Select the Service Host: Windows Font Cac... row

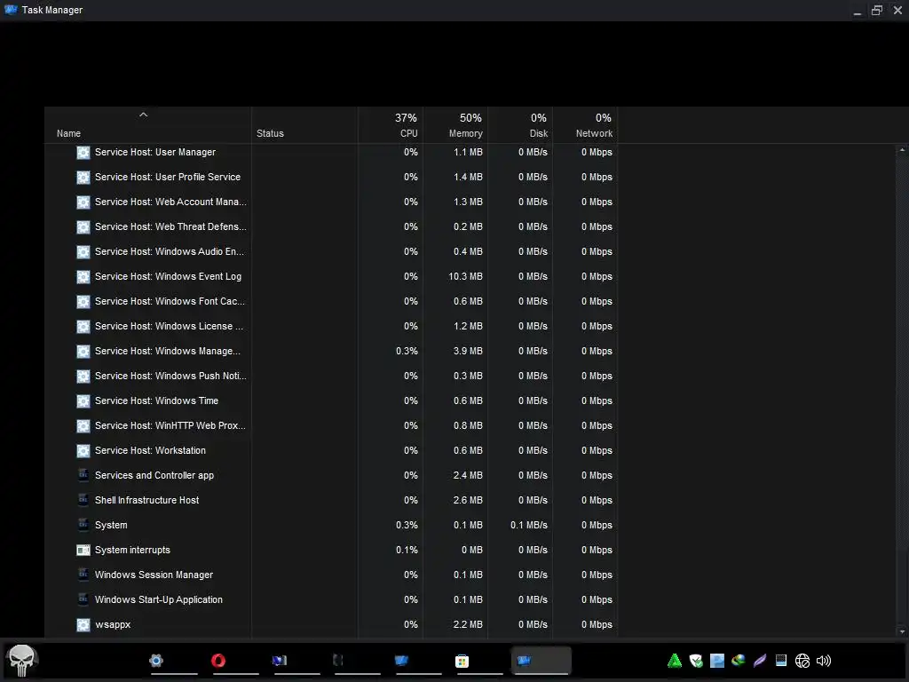(331, 302)
